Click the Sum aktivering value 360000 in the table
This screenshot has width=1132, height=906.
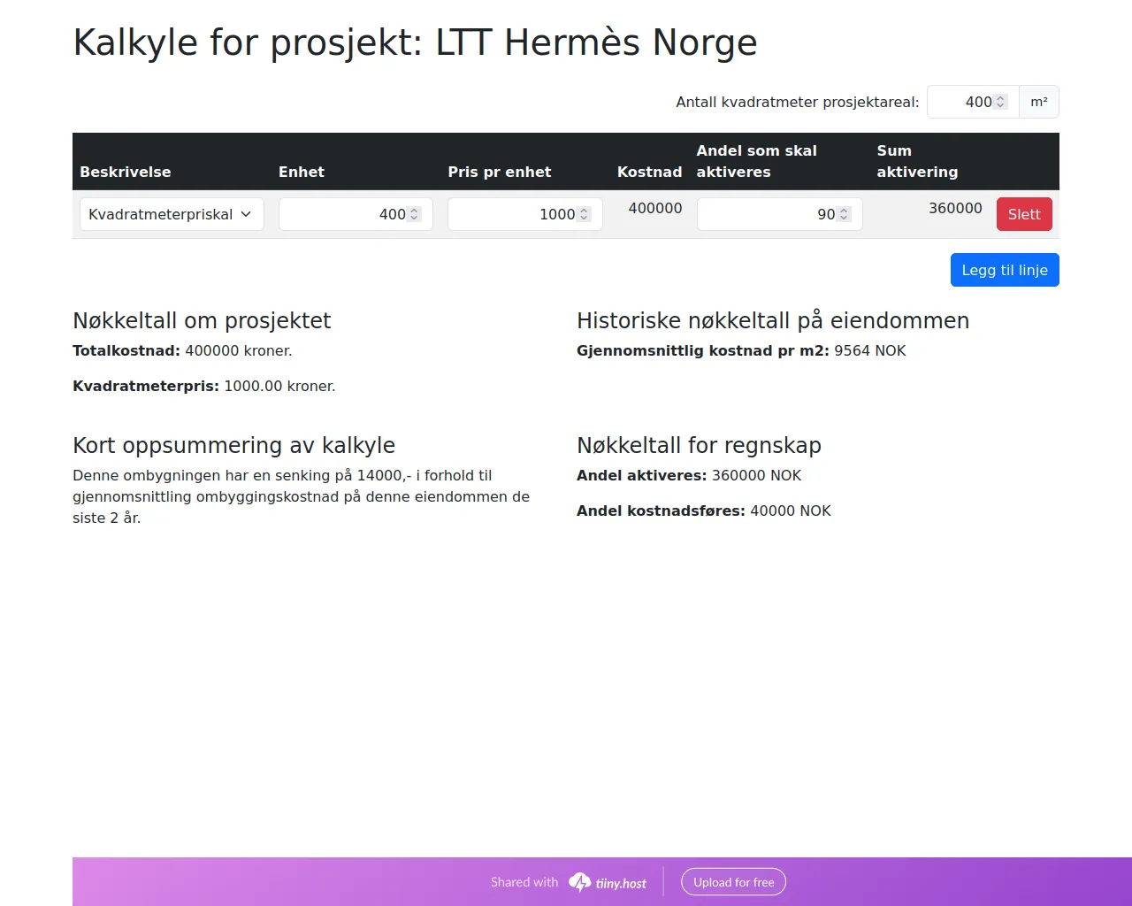(x=955, y=208)
